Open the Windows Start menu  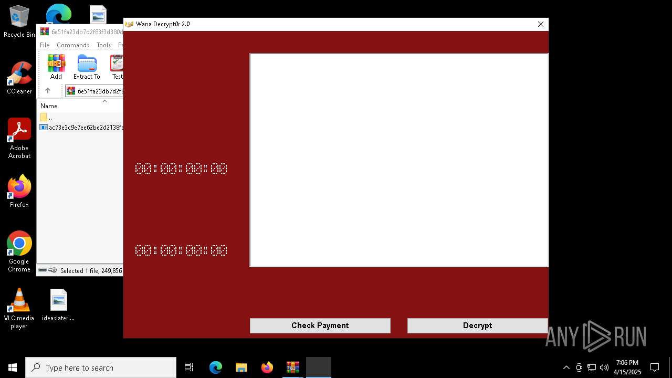click(x=13, y=367)
